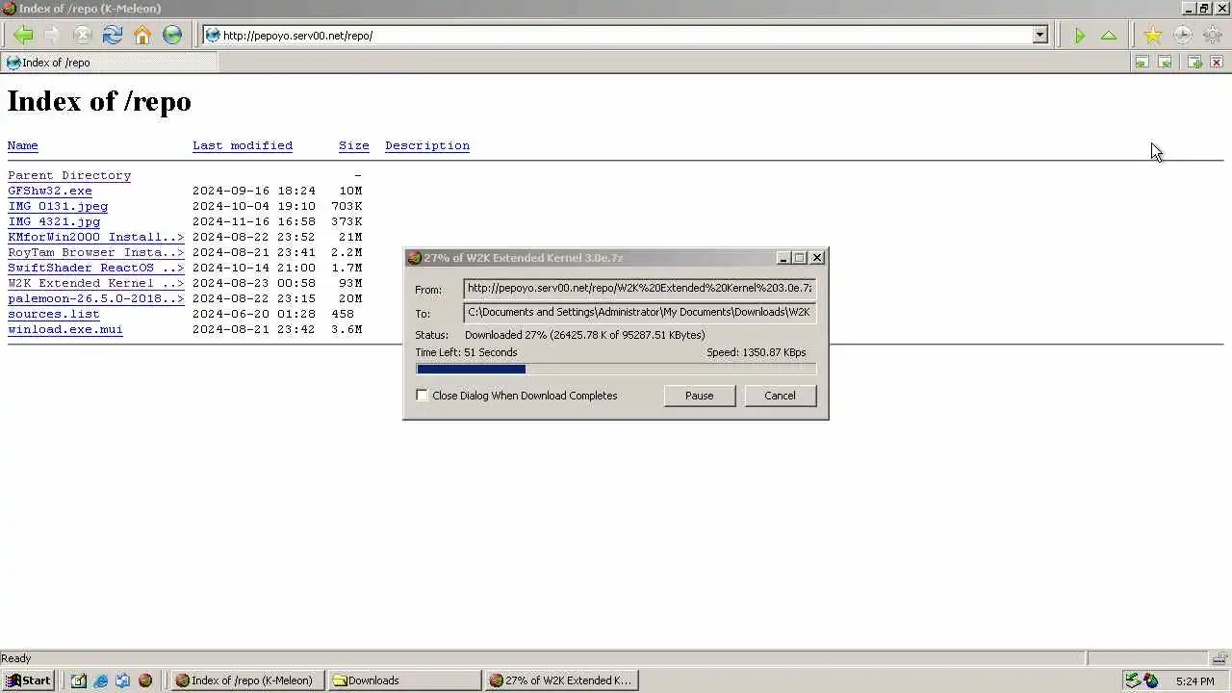Click the 'Time Left: 51 Seconds' text
The width and height of the screenshot is (1232, 693).
[x=466, y=352]
